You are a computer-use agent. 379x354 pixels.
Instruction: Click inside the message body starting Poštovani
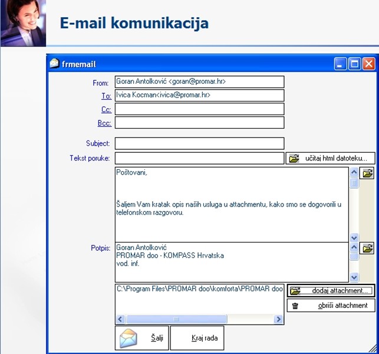(x=232, y=205)
